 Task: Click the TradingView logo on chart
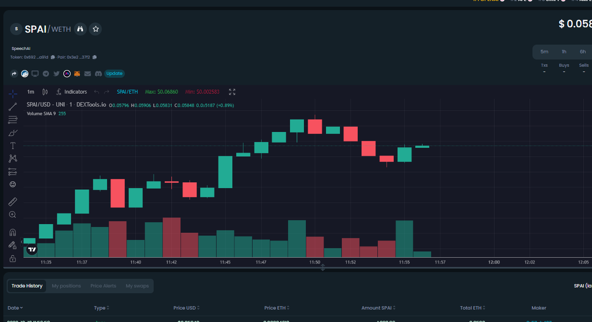[x=32, y=250]
